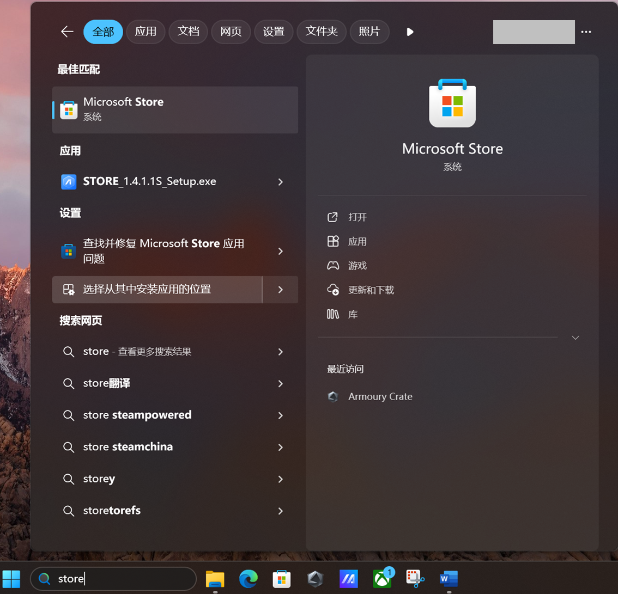This screenshot has height=594, width=618.
Task: Switch to the 文件夹 filter tab
Action: (x=321, y=32)
